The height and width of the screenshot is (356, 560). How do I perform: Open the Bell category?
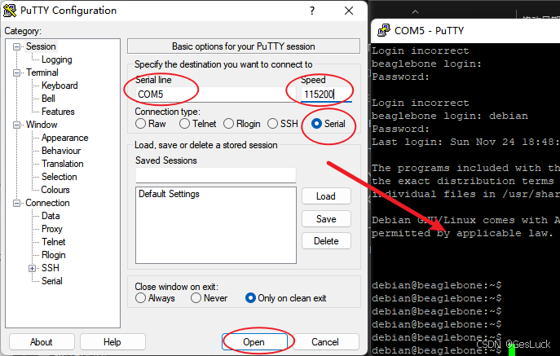pos(48,99)
